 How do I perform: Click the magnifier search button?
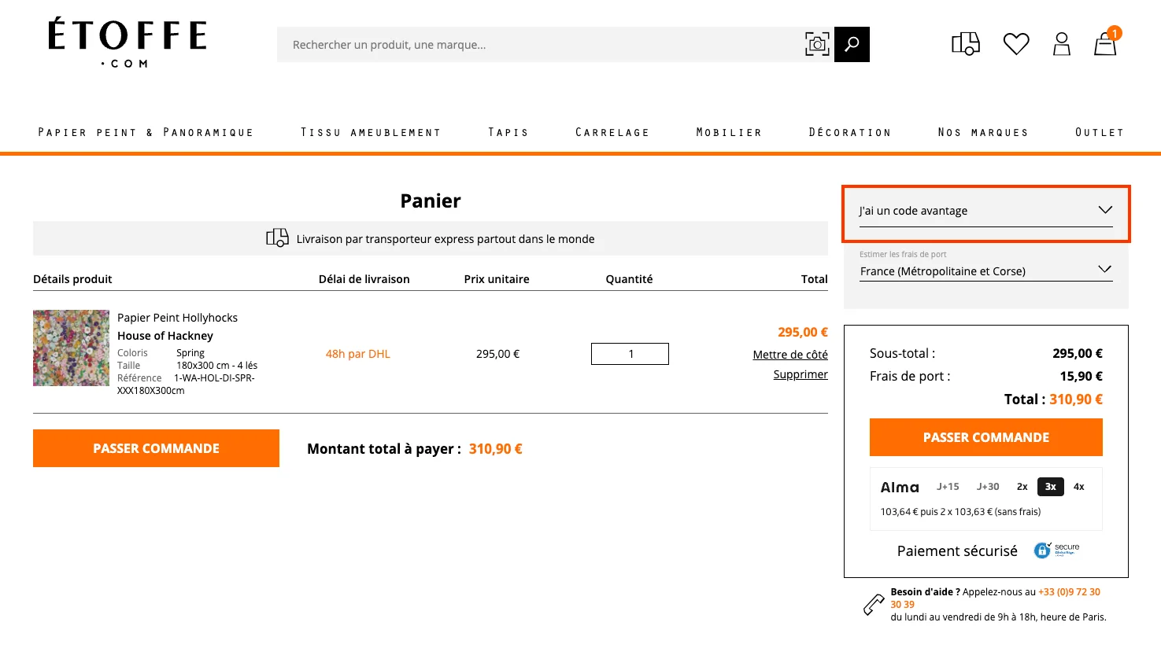tap(852, 44)
